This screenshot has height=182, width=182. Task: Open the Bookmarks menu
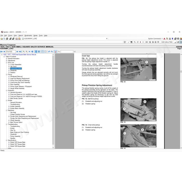point(28,36)
